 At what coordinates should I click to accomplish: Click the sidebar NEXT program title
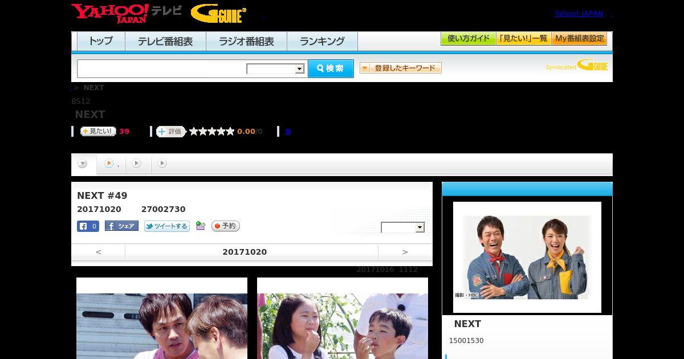click(x=467, y=324)
